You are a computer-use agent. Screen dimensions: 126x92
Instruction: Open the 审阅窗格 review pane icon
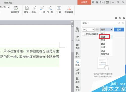[16, 8]
